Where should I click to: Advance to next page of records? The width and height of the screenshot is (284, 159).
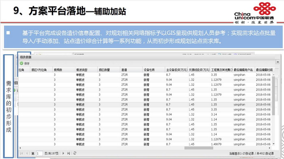point(63,153)
